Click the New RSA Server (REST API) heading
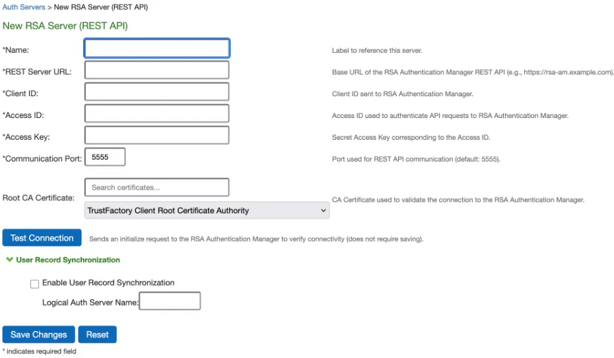 65,26
